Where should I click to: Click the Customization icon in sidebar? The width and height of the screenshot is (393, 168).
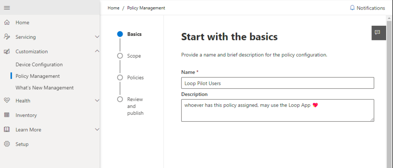[7, 51]
